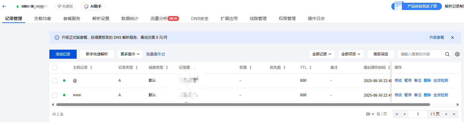This screenshot has height=122, width=464.
Task: Click 备注 for the www record
Action: pyautogui.click(x=418, y=95)
